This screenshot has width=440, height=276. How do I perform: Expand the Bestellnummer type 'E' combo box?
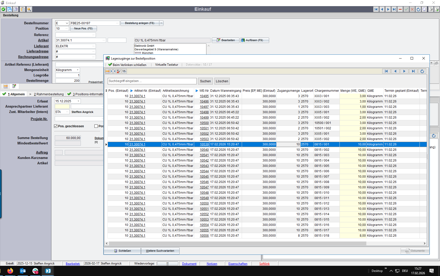(x=67, y=23)
